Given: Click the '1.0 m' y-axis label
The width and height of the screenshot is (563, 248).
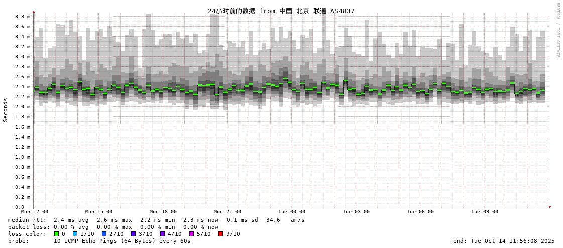Looking at the screenshot, I should [23, 157].
